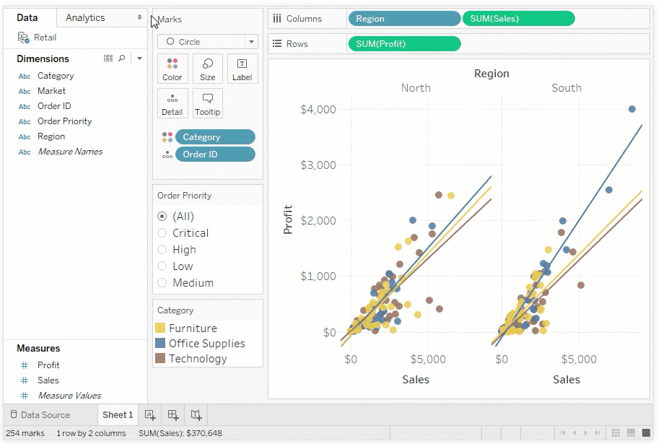Search dimensions with the magnifier icon
Screen dimensions: 661x444
[122, 58]
